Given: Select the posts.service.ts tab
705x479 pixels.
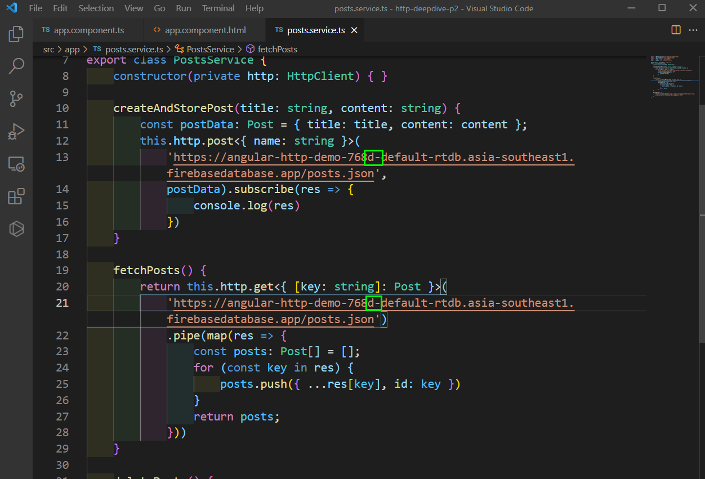Looking at the screenshot, I should coord(315,30).
